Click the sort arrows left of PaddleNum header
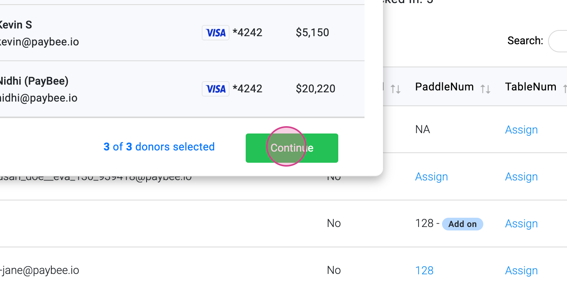Viewport: 567px width, 287px height. 395,89
